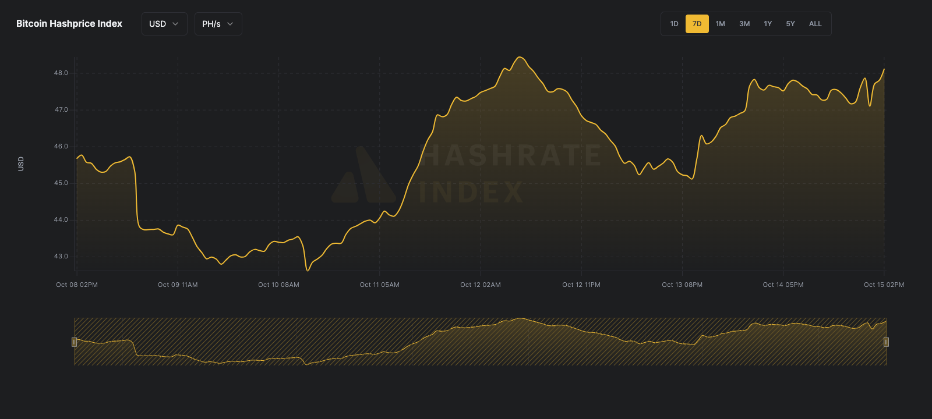Switch to the 1M time range
The image size is (932, 419).
pyautogui.click(x=721, y=24)
